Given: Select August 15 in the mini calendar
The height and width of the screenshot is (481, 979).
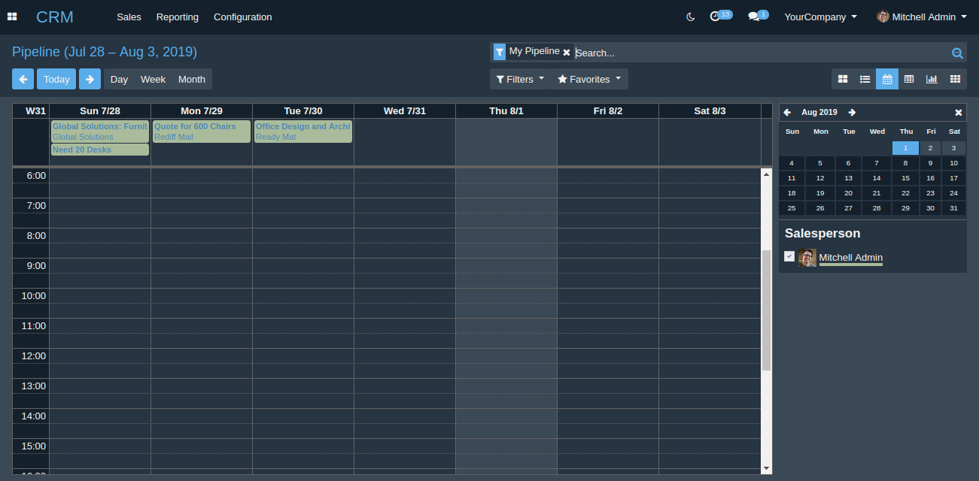Looking at the screenshot, I should tap(905, 178).
